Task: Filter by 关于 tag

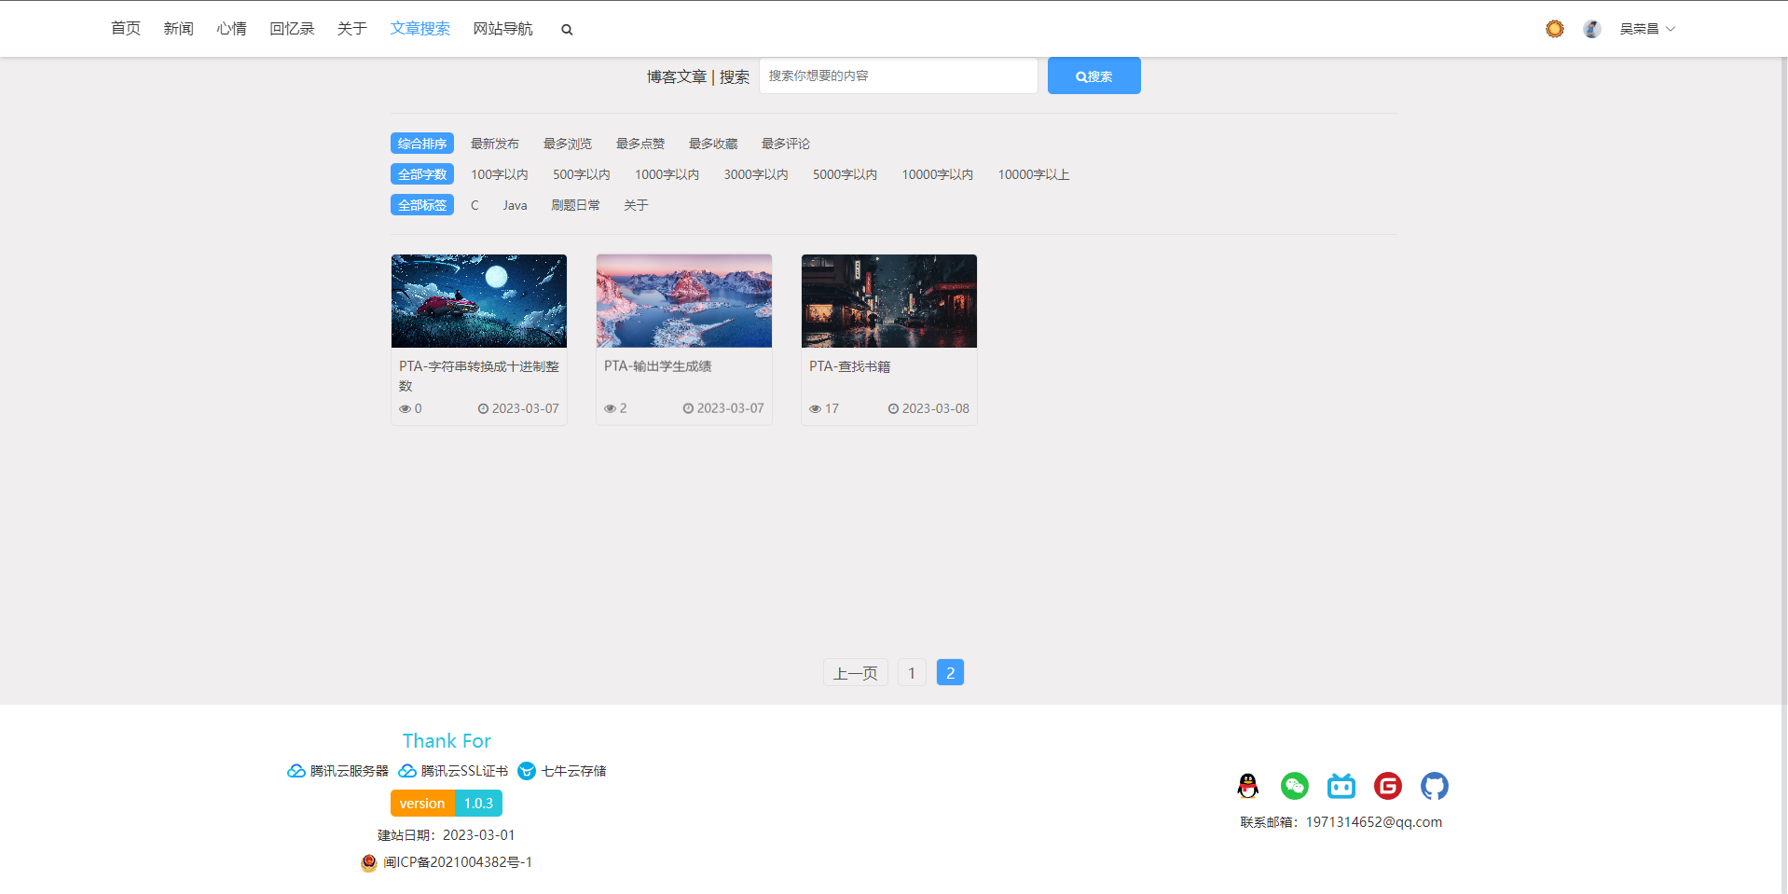Action: click(x=636, y=205)
